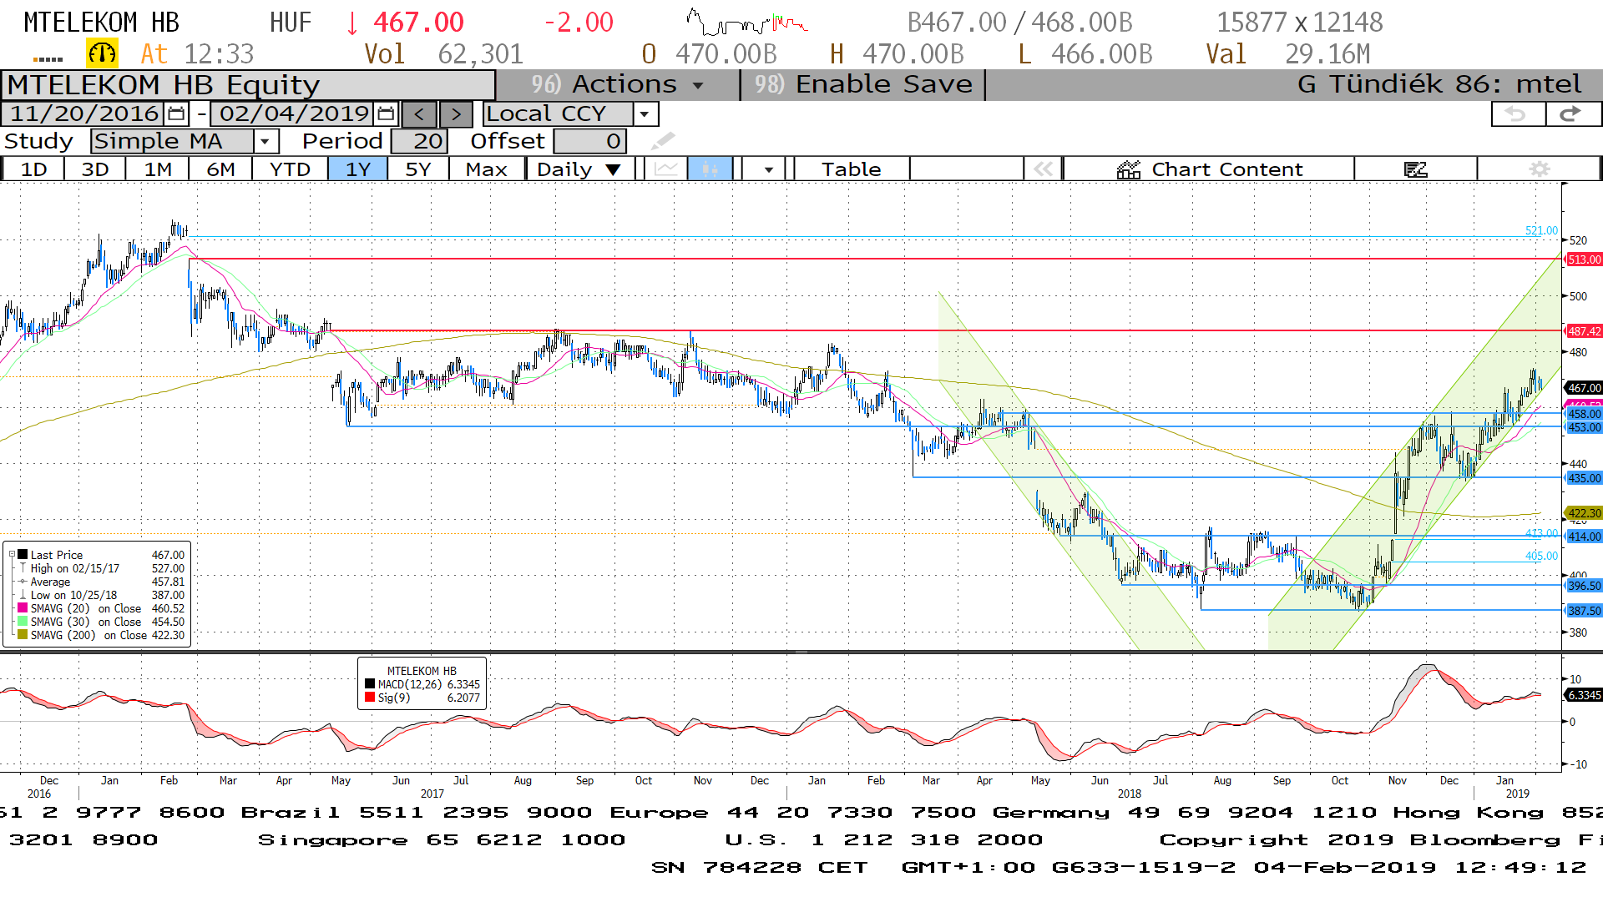Edit the Offset value field
Image resolution: width=1603 pixels, height=897 pixels.
(x=589, y=141)
